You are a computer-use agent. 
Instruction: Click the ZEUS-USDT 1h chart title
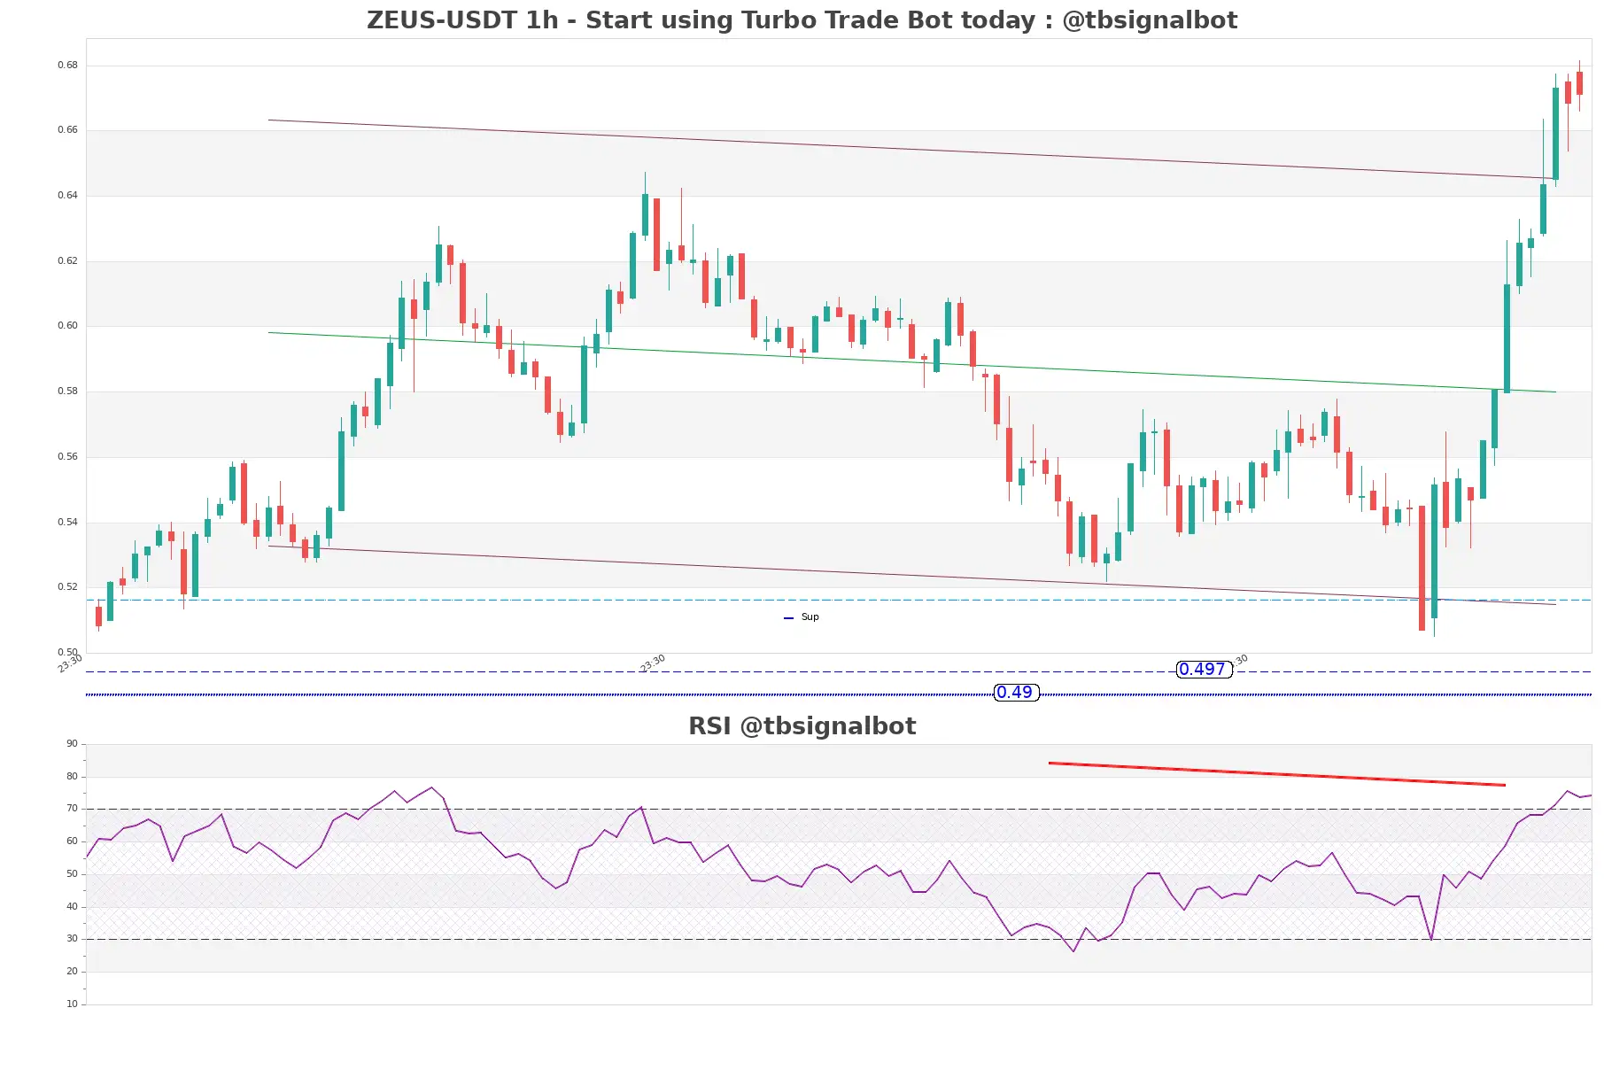[802, 20]
